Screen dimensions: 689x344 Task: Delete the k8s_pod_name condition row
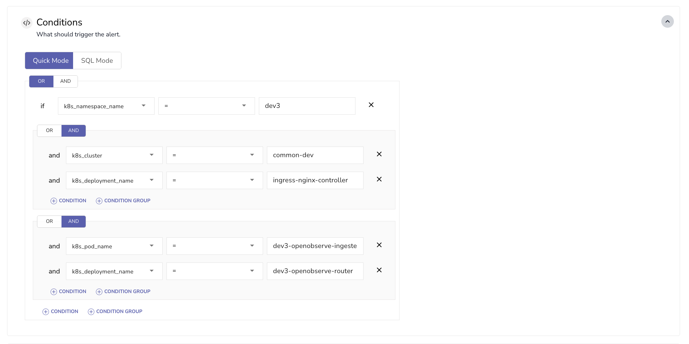click(379, 245)
